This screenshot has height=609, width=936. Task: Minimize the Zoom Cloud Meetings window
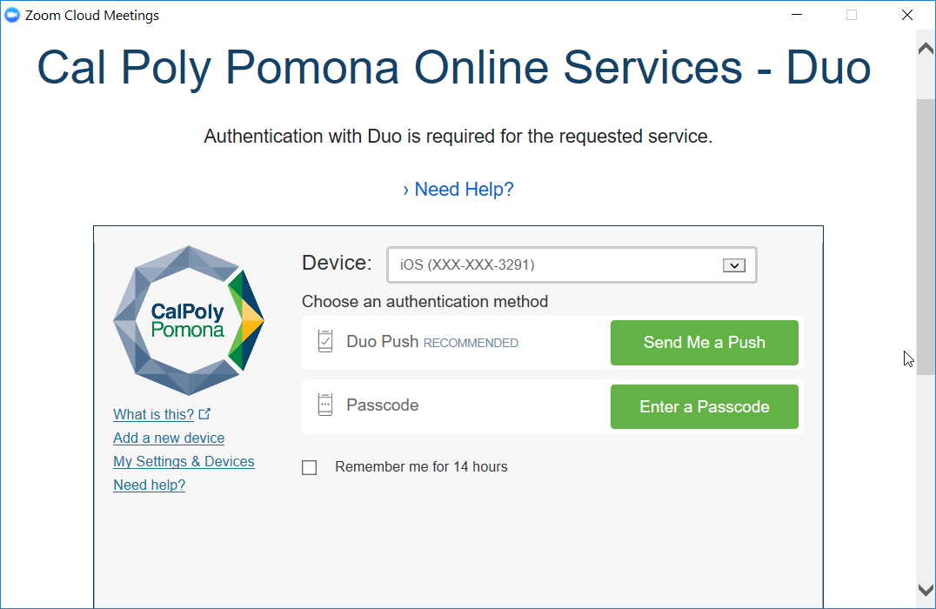[x=797, y=15]
